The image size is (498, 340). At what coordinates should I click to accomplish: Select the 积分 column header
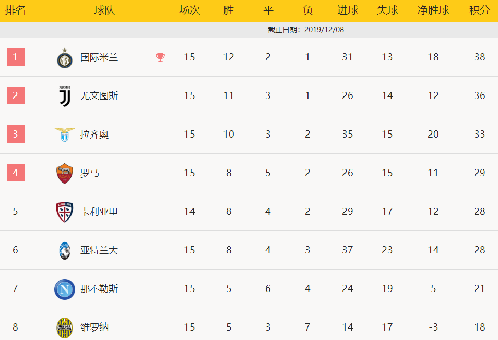coord(479,10)
